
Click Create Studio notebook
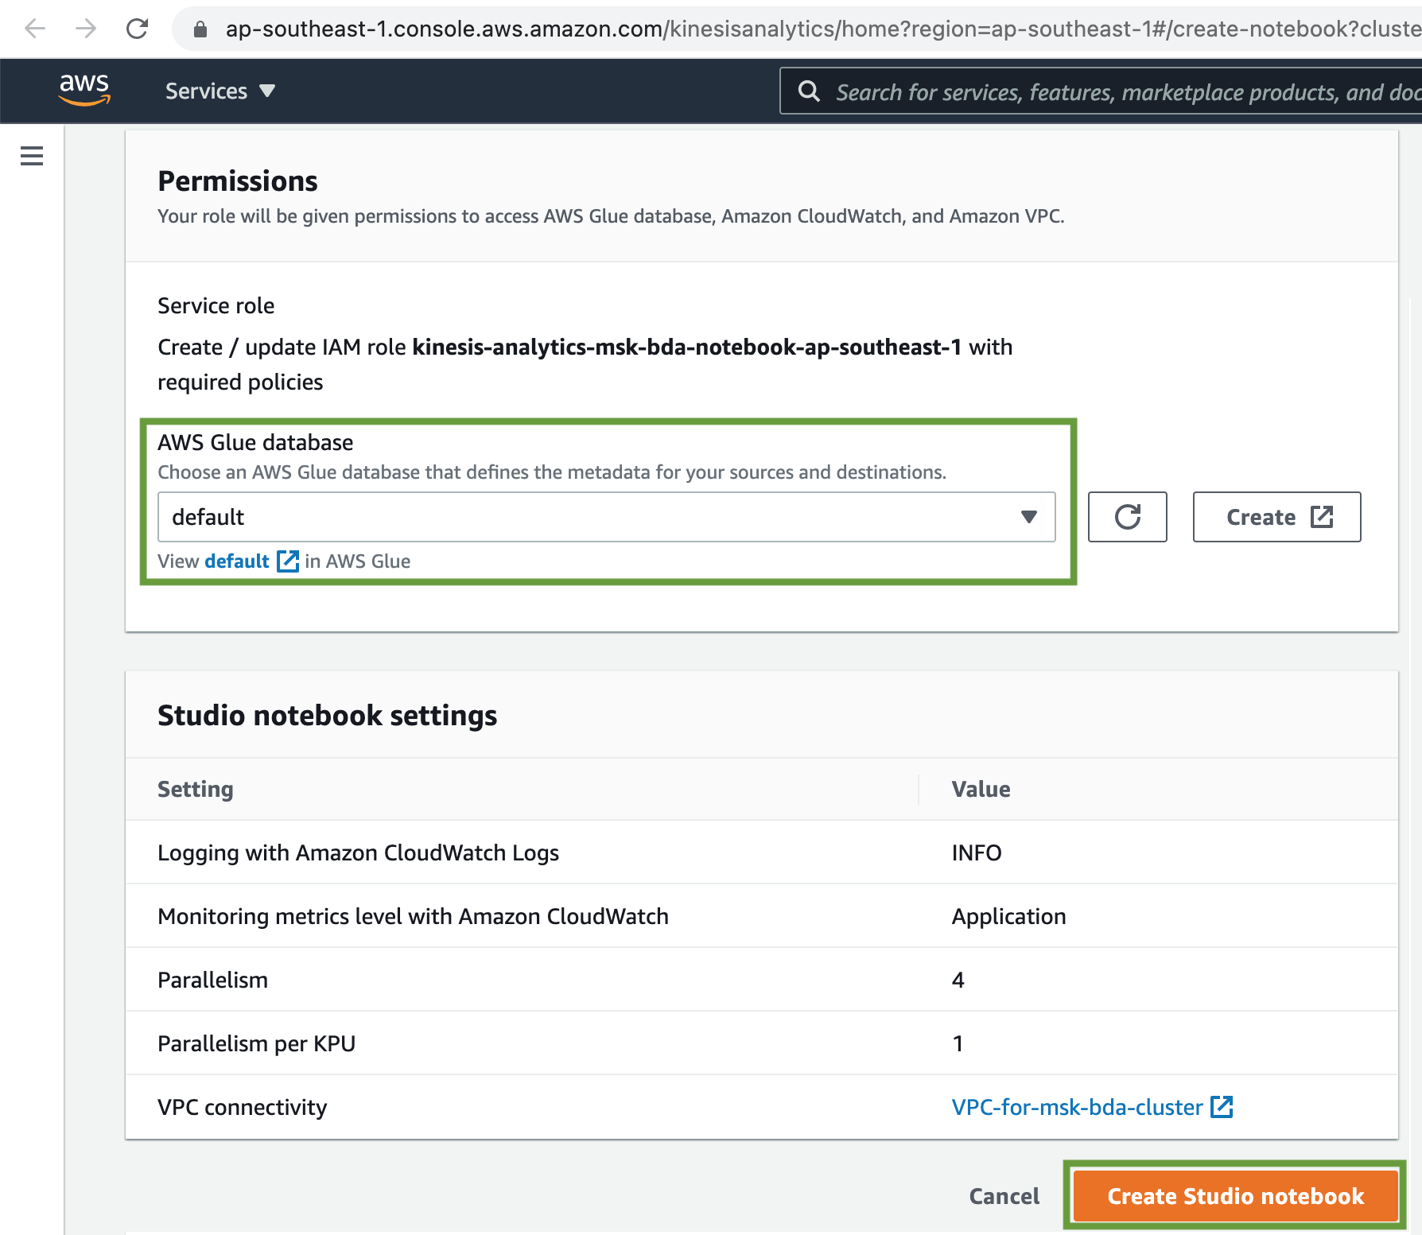[x=1235, y=1196]
